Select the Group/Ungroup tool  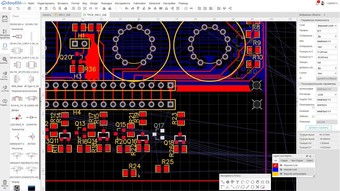pos(257,187)
